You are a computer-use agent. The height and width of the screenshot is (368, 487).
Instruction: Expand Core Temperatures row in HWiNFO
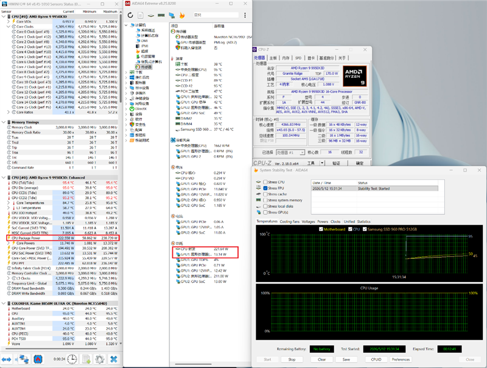click(9, 203)
